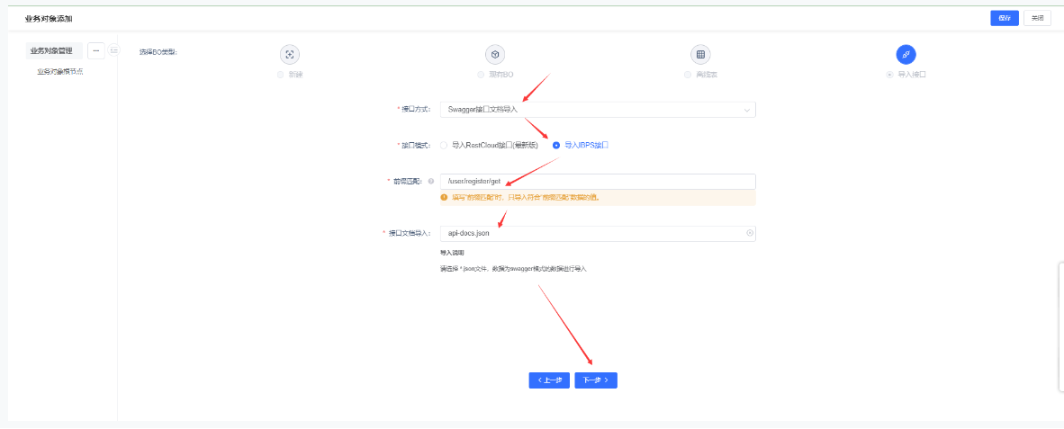Choose the 离线表 radio button
The height and width of the screenshot is (429, 1064).
(688, 75)
